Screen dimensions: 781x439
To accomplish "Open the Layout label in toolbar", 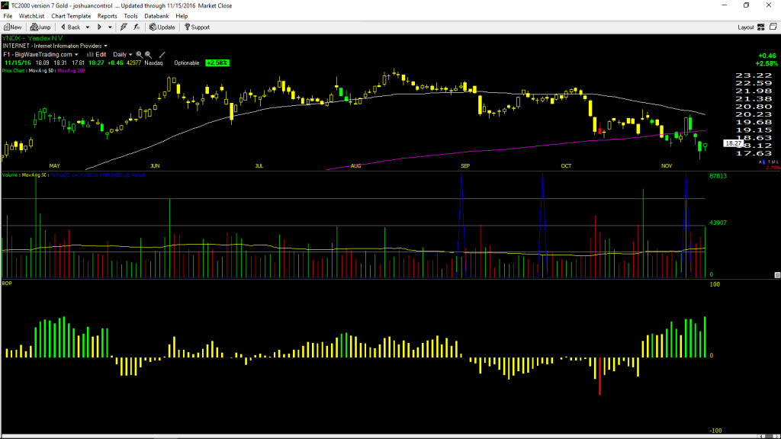I will pos(746,27).
